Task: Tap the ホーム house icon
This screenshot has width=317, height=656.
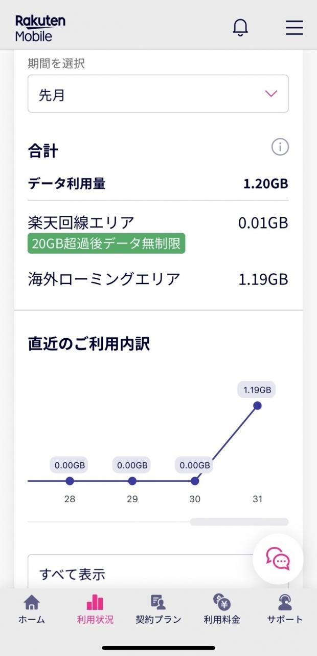Action: (32, 603)
